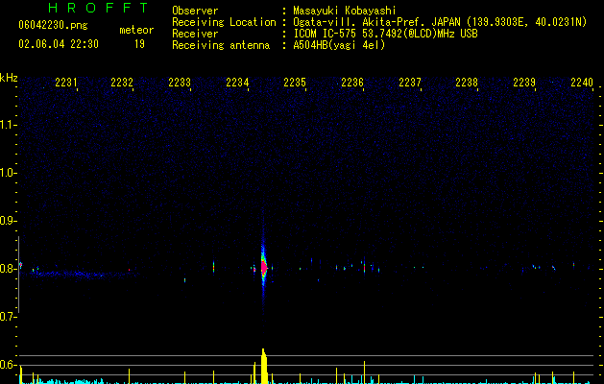604x384 pixels.
Task: Click the meteor count value 19
Action: (x=139, y=44)
